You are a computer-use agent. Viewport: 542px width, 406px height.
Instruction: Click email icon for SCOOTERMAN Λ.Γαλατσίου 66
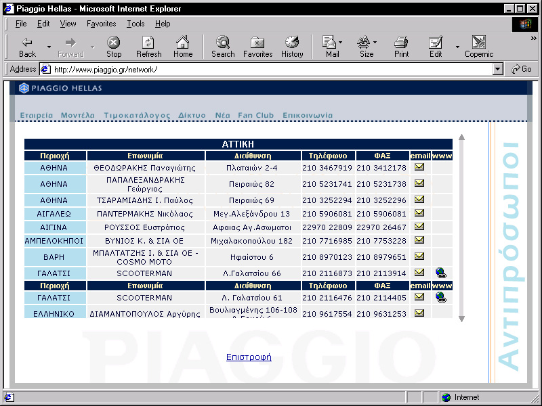pyautogui.click(x=419, y=273)
